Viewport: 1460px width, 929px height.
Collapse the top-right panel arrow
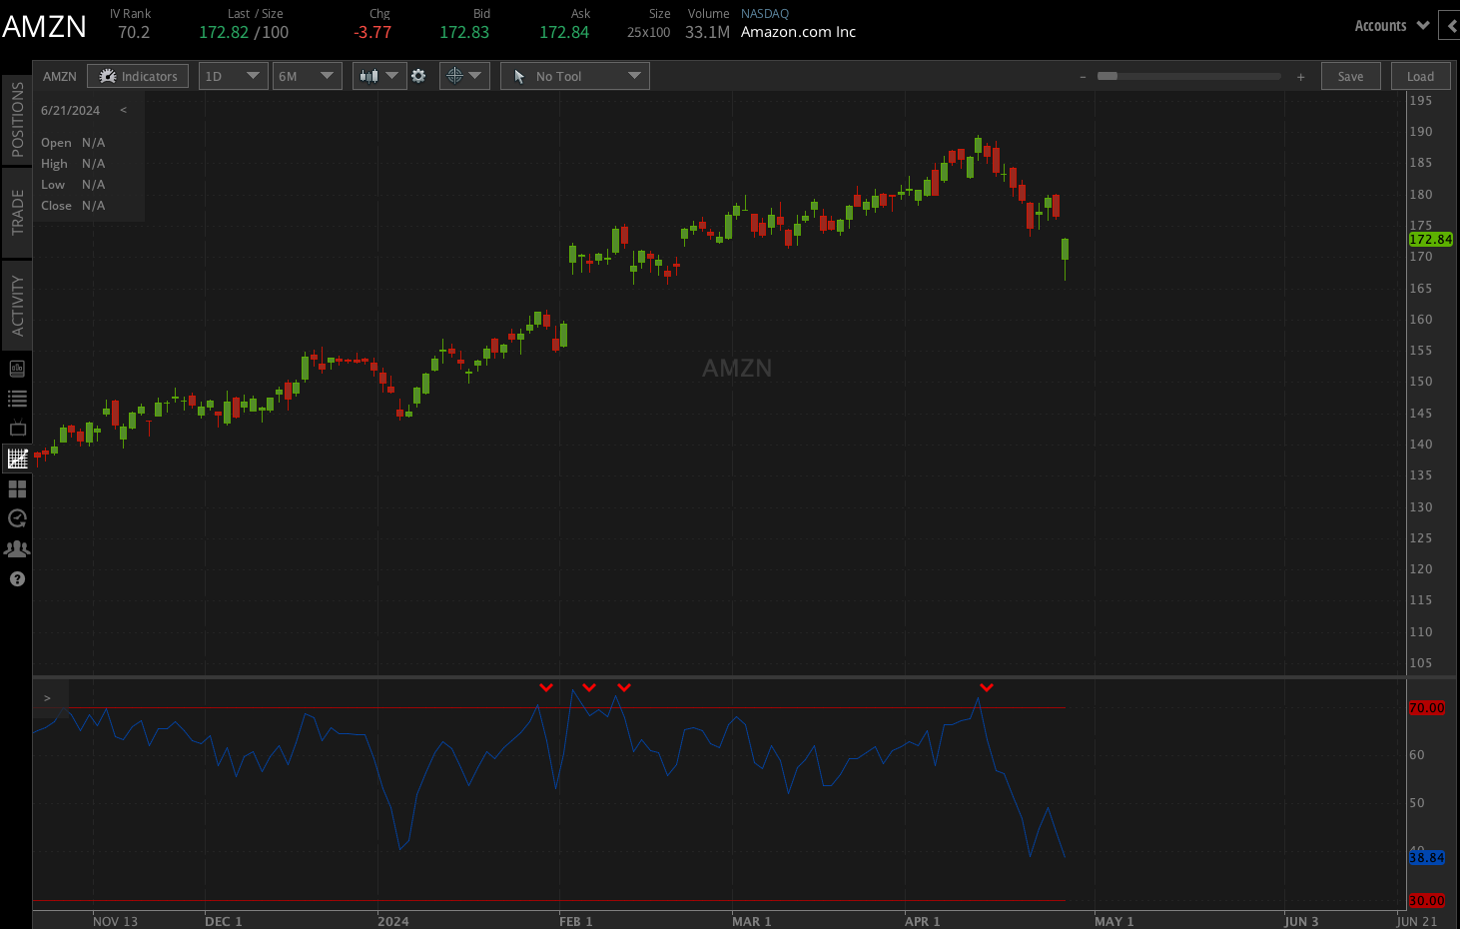[x=1450, y=26]
